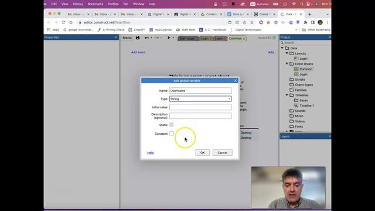
Task: Close the Properties panel
Action: 116,38
